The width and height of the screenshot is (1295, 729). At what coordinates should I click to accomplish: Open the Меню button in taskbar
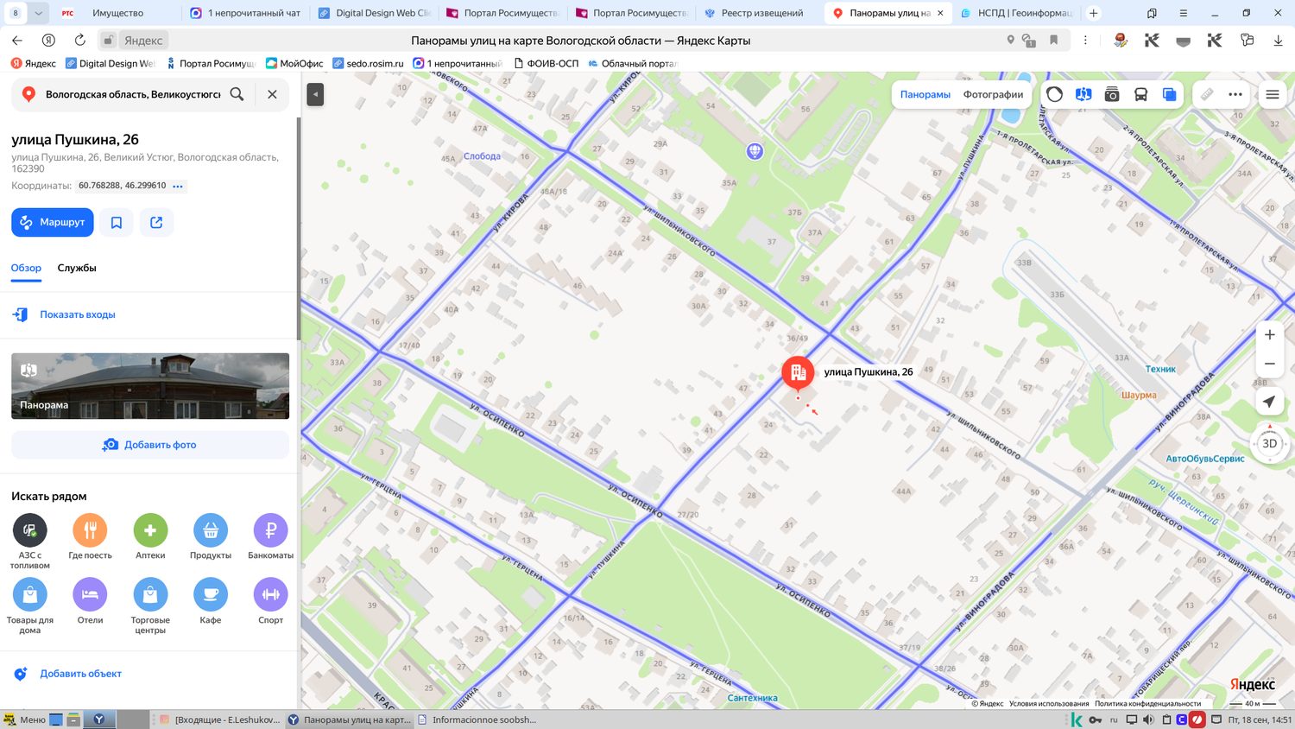coord(24,719)
